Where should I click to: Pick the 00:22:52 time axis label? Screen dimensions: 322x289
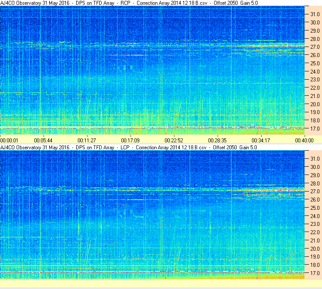click(174, 141)
